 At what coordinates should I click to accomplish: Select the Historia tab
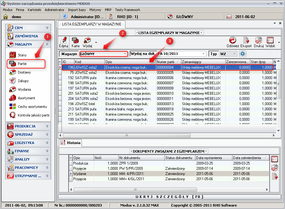click(71, 142)
